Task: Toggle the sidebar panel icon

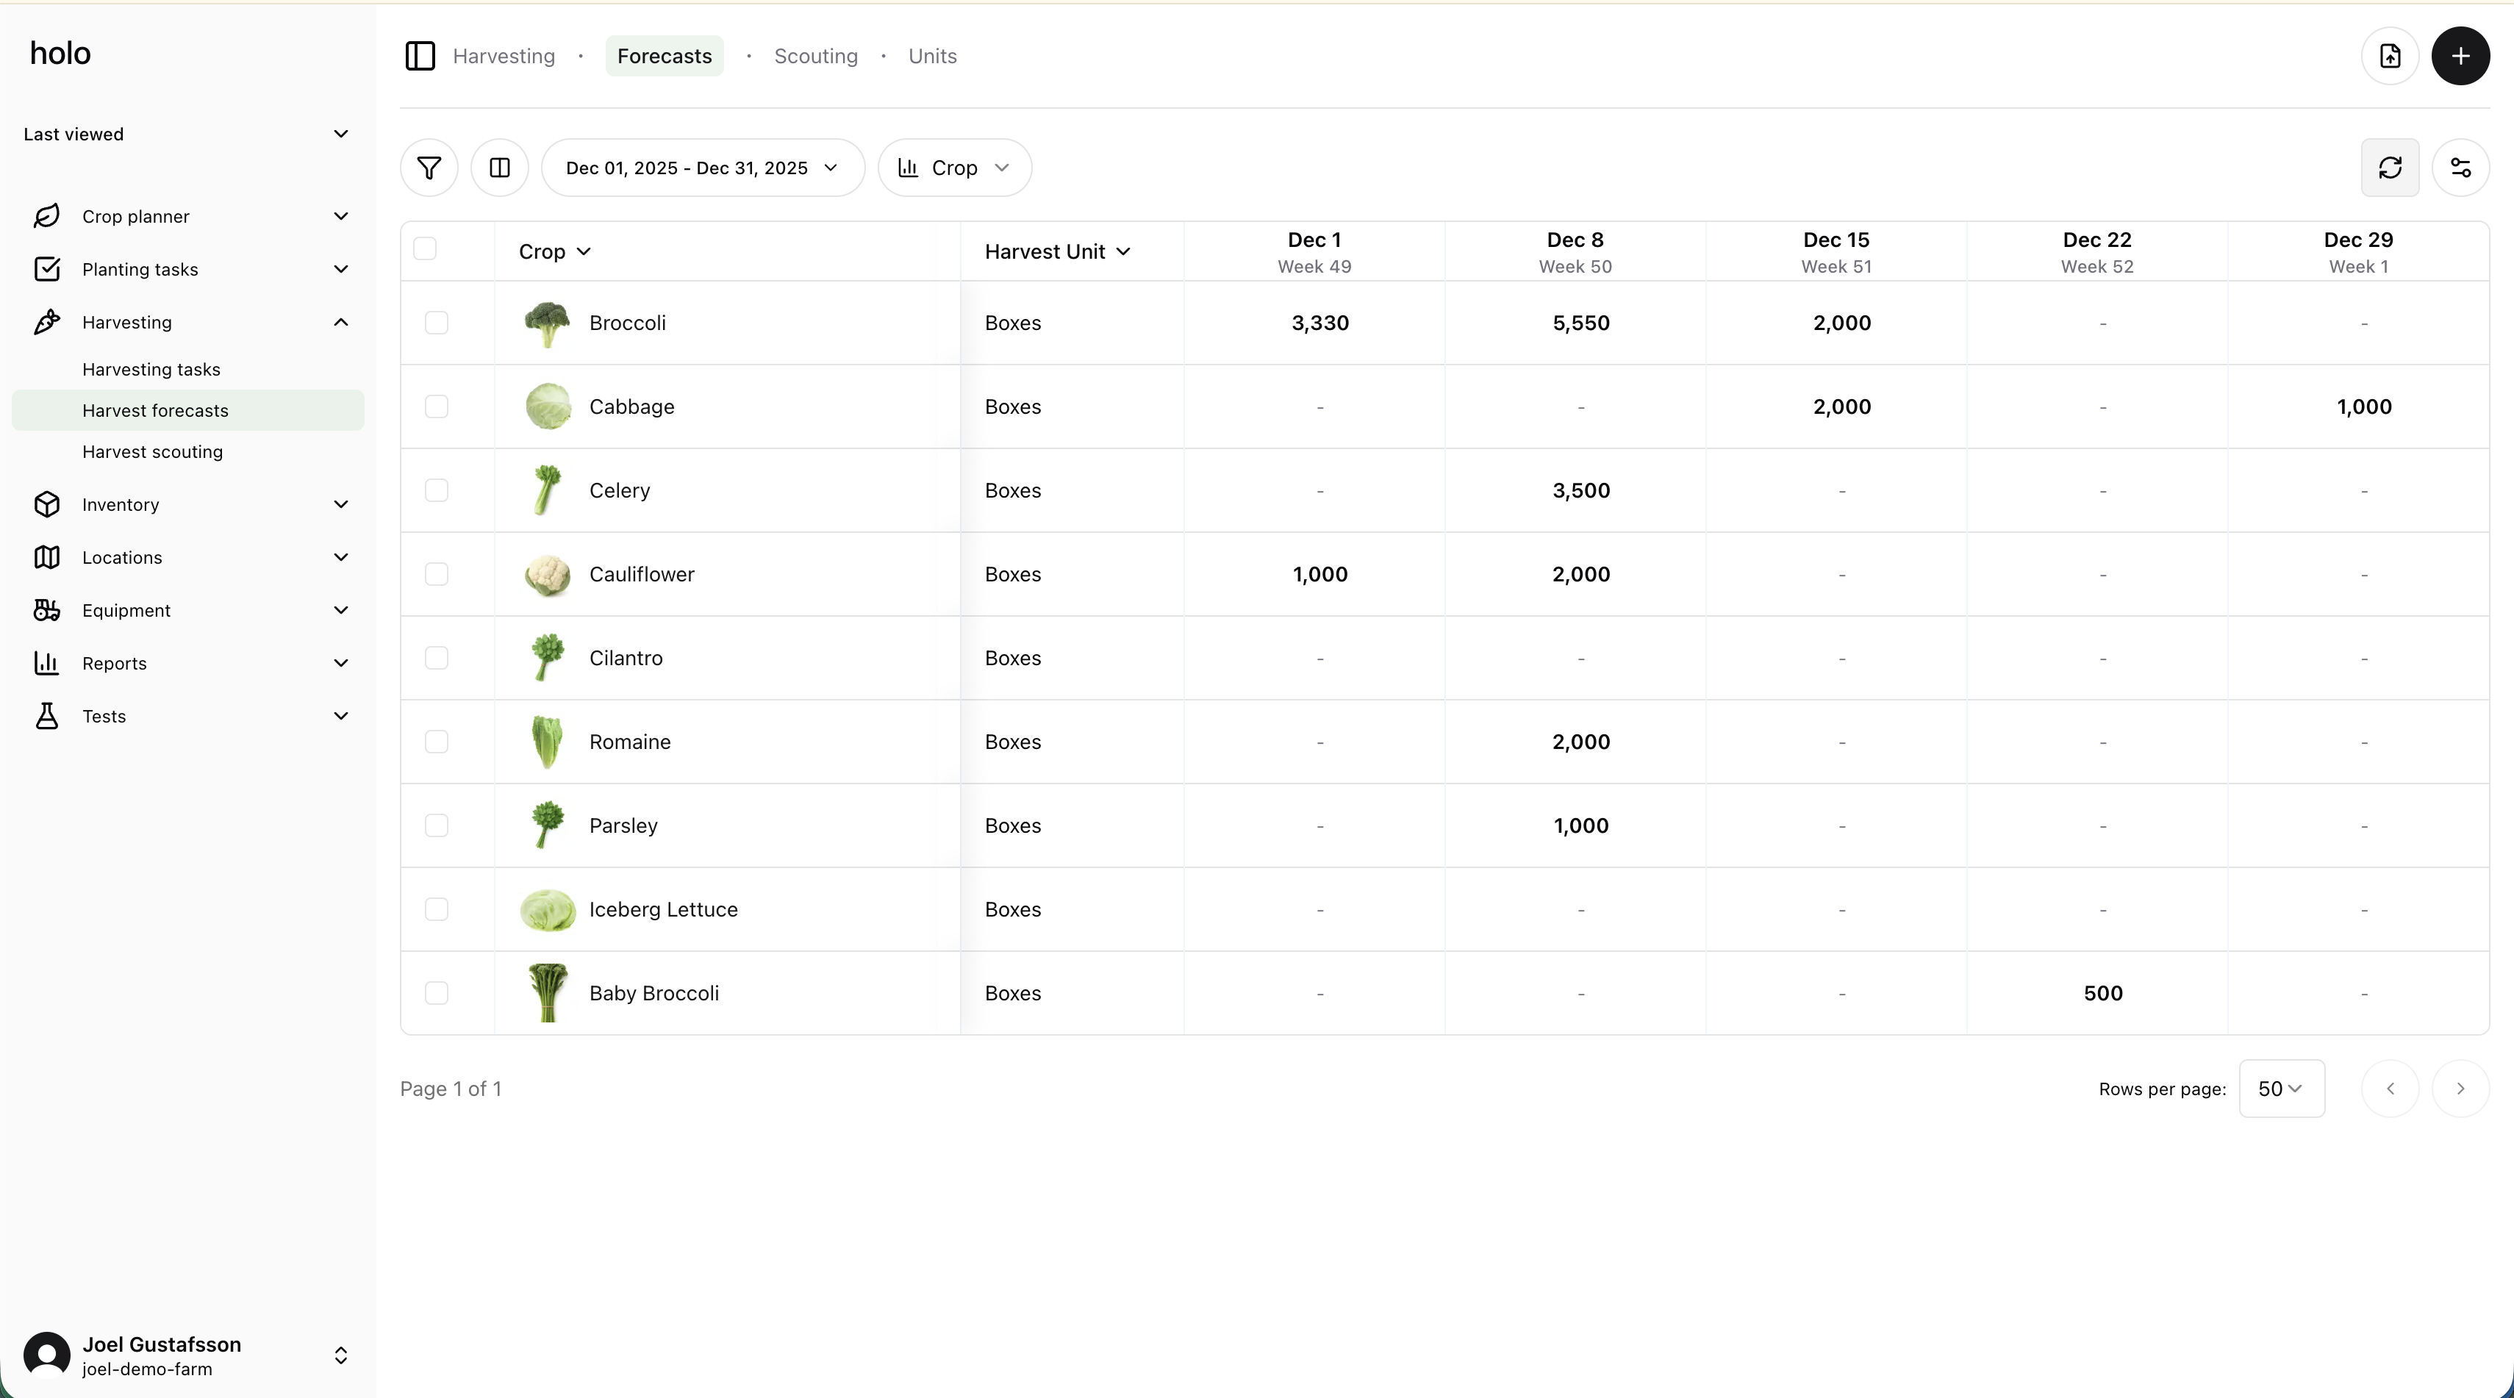Action: [420, 57]
